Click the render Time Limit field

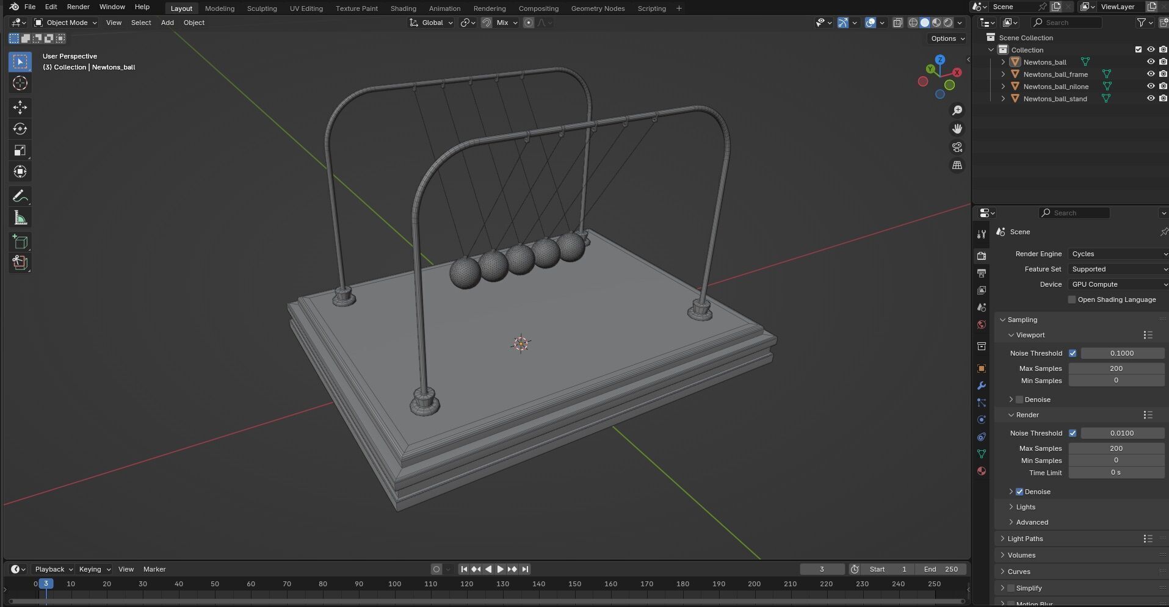click(x=1116, y=473)
